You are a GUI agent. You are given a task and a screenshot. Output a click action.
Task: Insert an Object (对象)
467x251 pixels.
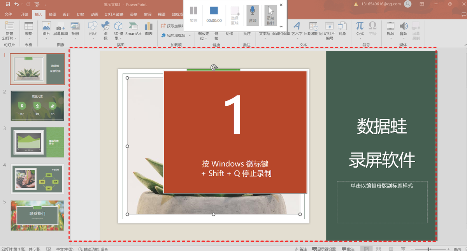tap(342, 29)
